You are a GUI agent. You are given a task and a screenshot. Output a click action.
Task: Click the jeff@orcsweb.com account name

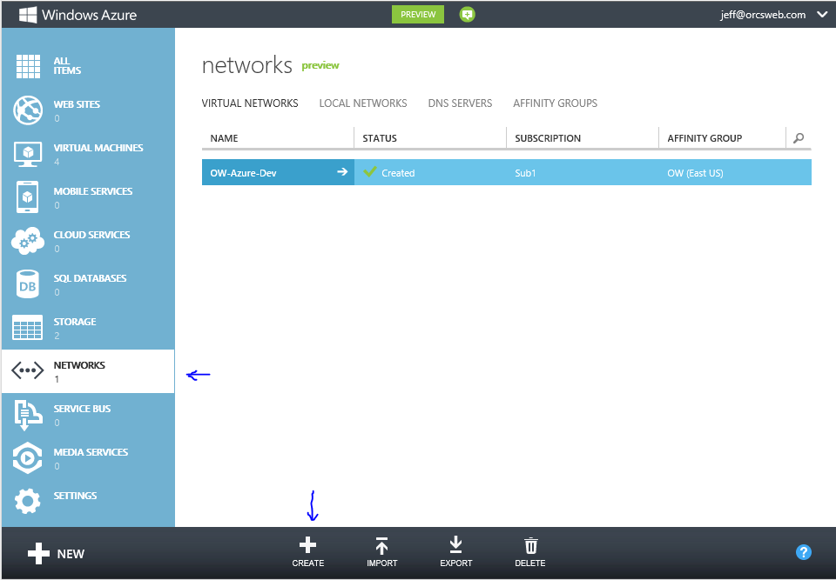(763, 15)
